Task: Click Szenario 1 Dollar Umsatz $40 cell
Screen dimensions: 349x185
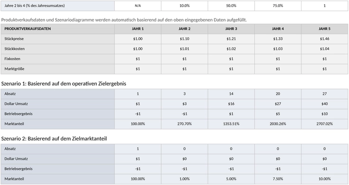Action: pos(324,104)
